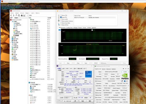Click the 安全性 shield icon in AIDA64 tree
Viewport: 146px width, 104px height.
point(12,55)
